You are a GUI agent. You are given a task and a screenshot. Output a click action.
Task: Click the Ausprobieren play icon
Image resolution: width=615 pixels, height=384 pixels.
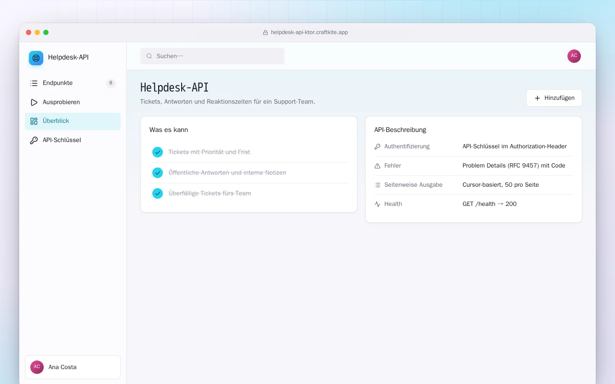pyautogui.click(x=34, y=102)
